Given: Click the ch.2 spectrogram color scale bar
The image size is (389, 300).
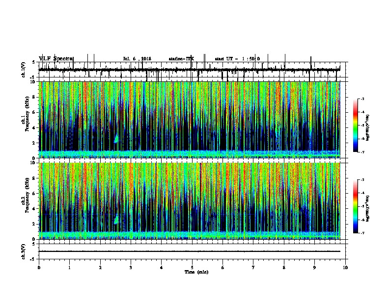Looking at the screenshot, I should (355, 206).
